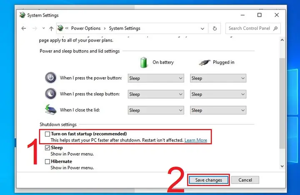Viewport: 300px width, 195px height.
Task: Enable the Hibernate checkbox
Action: tap(47, 161)
